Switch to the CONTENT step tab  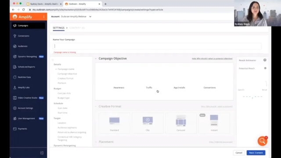point(77,28)
